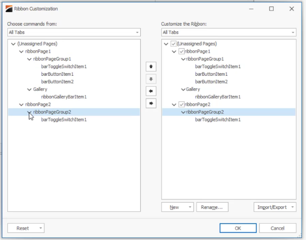The image size is (306, 240).
Task: Select barToggleSwitchItem1 under ribbonPageGroup2 in left tree
Action: click(x=64, y=120)
